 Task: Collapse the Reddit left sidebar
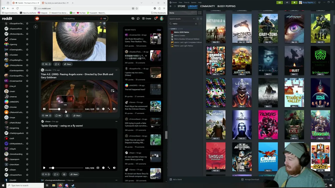click(x=36, y=27)
